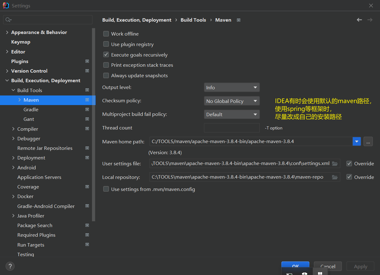Click the search magnifier icon in settings search
The image size is (380, 275).
[8, 20]
